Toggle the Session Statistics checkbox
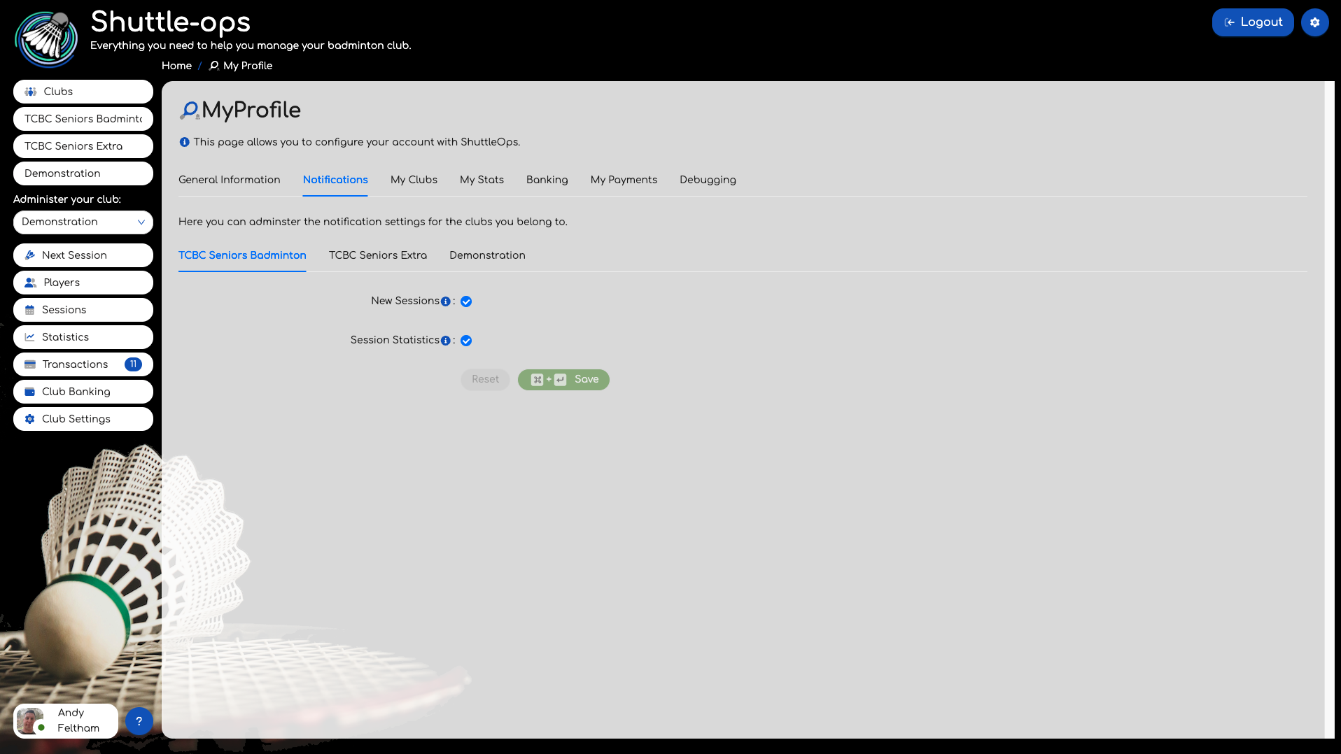 [466, 341]
